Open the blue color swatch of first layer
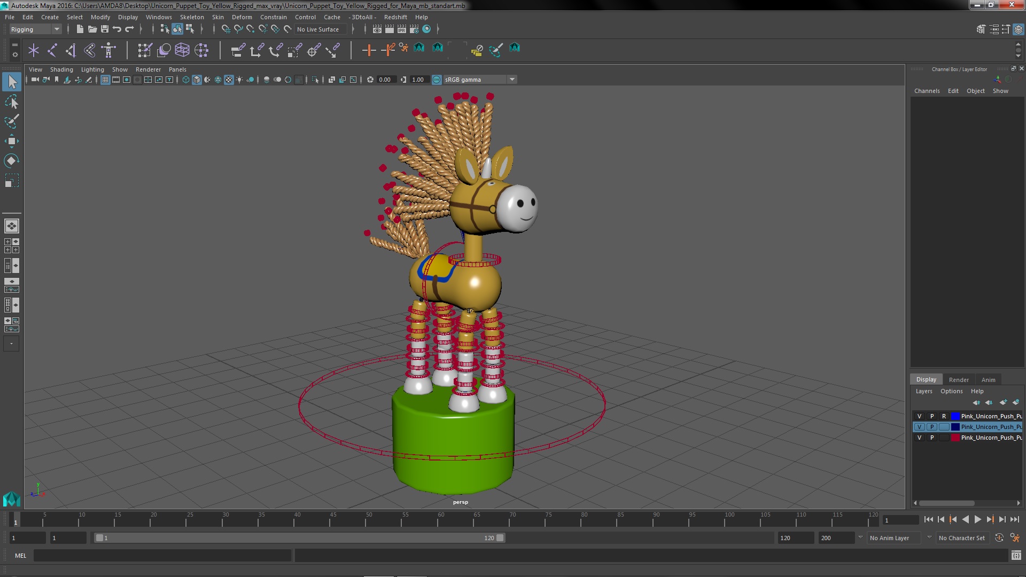1026x577 pixels. (x=955, y=416)
